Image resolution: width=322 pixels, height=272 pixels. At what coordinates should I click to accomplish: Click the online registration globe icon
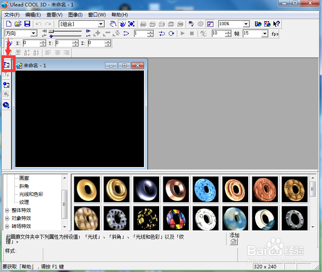(x=267, y=24)
